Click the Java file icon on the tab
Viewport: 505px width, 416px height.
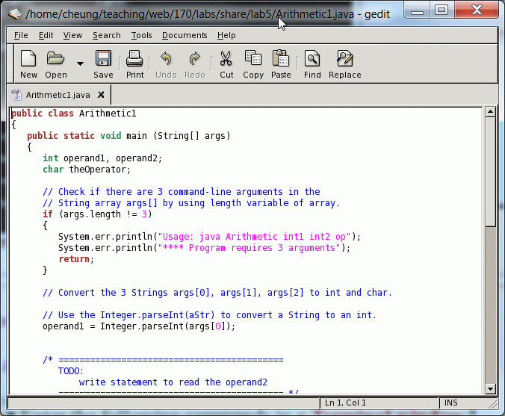point(16,95)
